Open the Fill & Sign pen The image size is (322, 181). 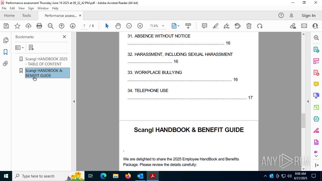(226, 26)
